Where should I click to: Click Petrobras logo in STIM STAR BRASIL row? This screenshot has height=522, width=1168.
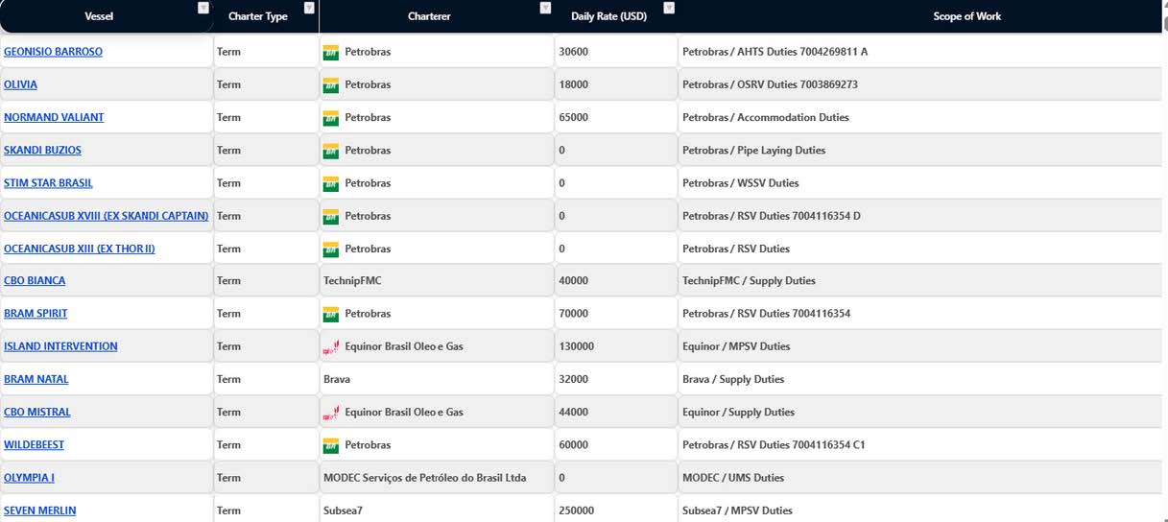tap(331, 183)
